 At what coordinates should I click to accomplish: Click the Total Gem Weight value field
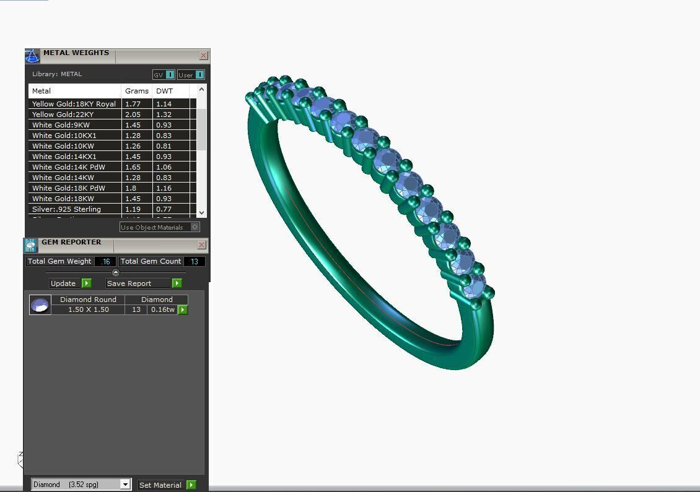105,261
